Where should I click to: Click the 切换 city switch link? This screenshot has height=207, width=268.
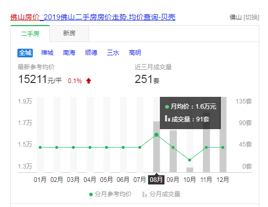pyautogui.click(x=252, y=17)
